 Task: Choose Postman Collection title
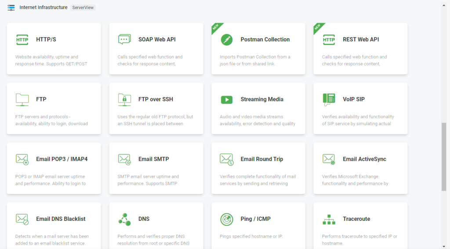pyautogui.click(x=265, y=40)
